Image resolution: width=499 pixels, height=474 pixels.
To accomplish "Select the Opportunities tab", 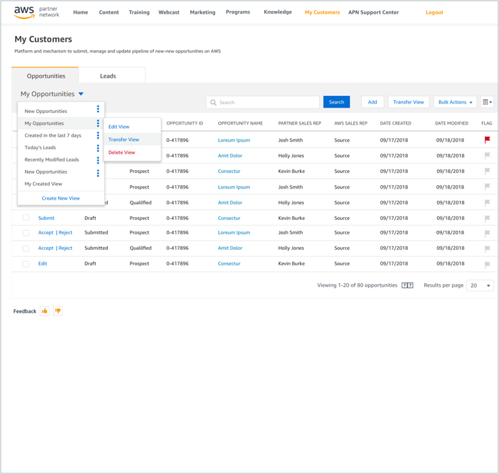I will tap(46, 76).
